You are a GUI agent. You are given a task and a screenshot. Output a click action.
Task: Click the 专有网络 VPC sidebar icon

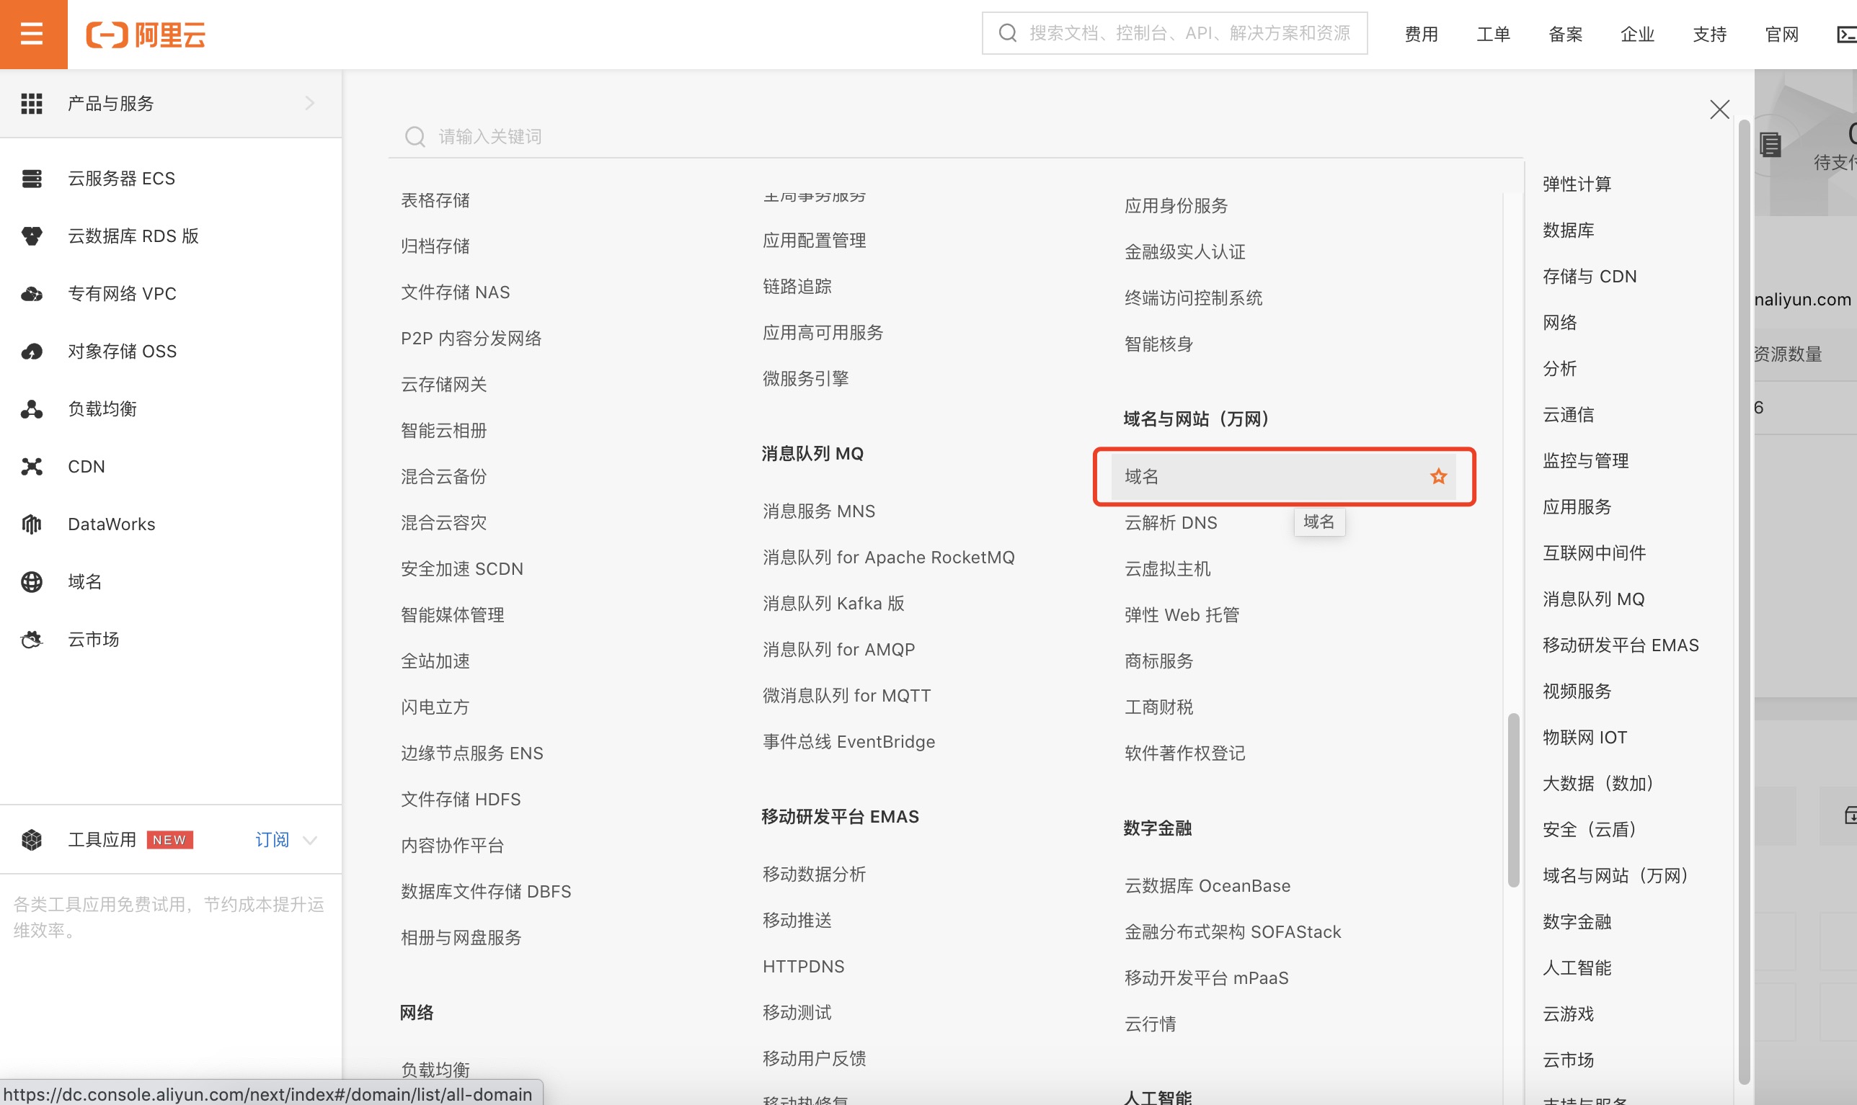click(x=32, y=293)
